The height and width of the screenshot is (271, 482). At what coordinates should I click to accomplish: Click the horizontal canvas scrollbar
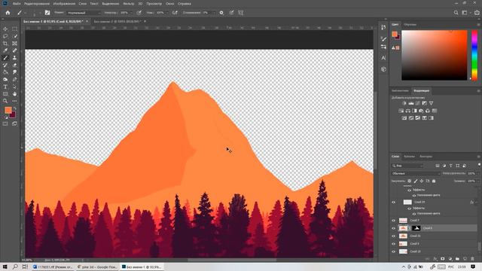pos(232,260)
